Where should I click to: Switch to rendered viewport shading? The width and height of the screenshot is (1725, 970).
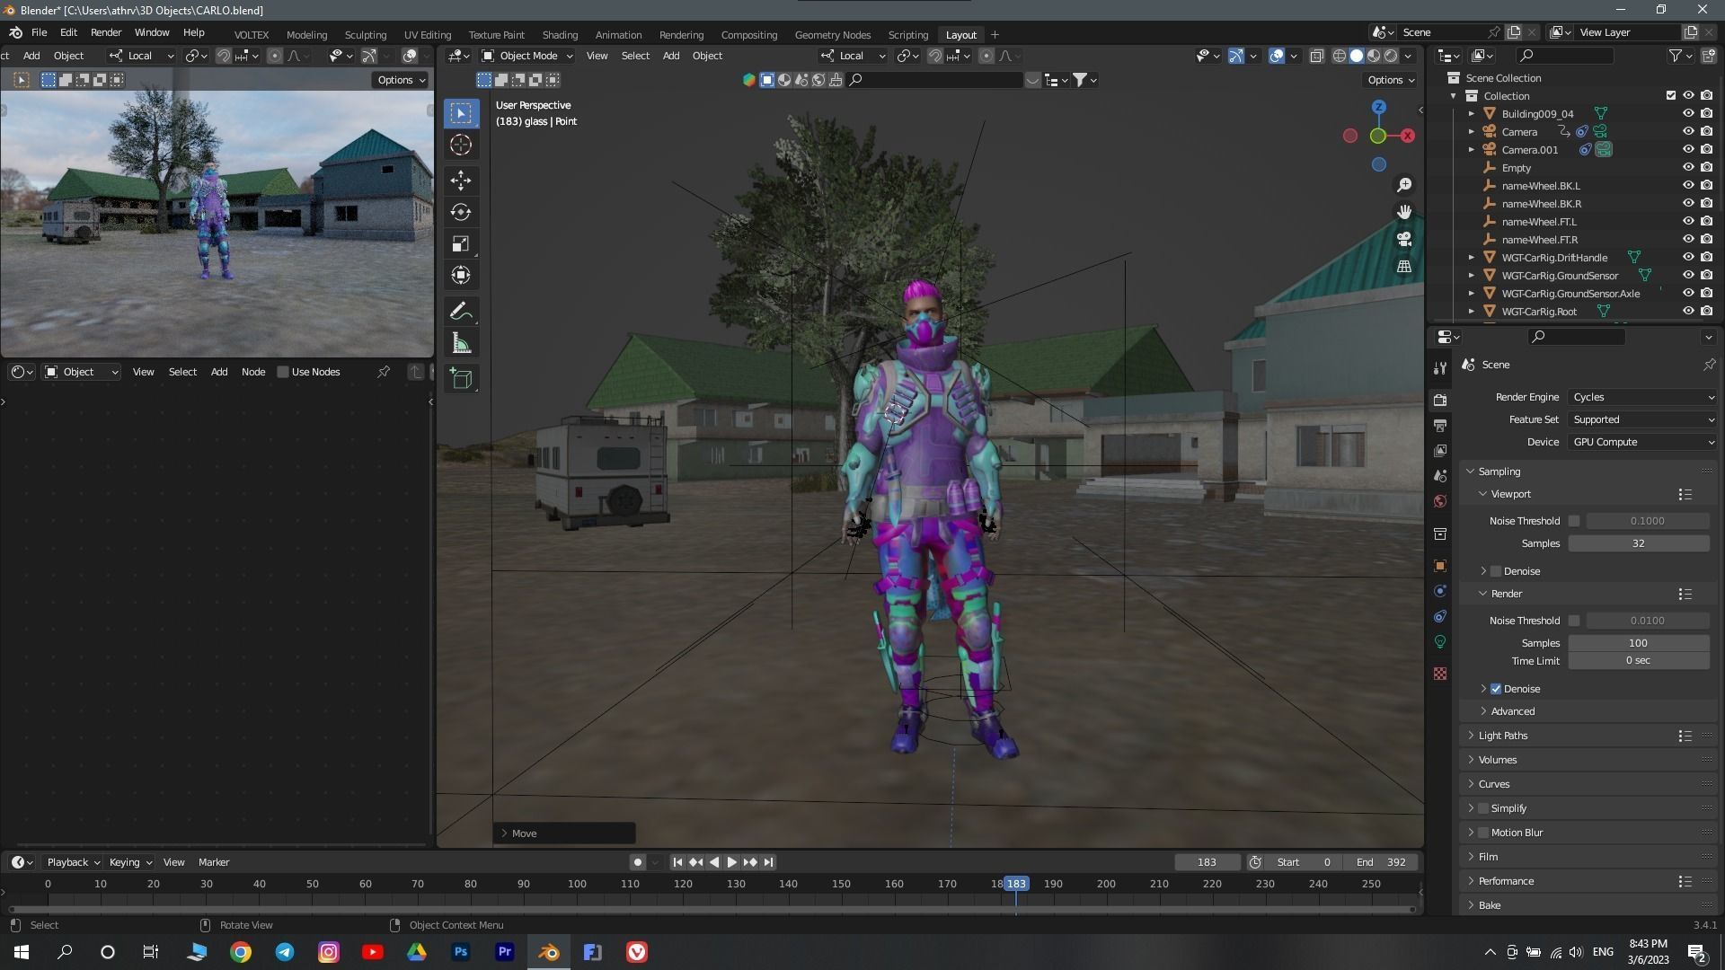1391,56
